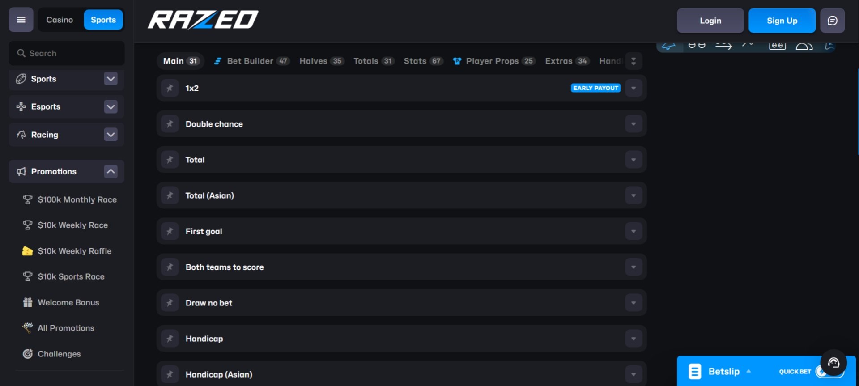Pin the 1x2 market

point(170,88)
